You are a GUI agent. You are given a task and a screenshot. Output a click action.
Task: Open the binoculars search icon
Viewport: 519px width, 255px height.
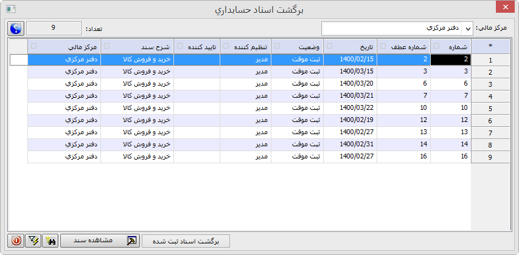point(51,241)
